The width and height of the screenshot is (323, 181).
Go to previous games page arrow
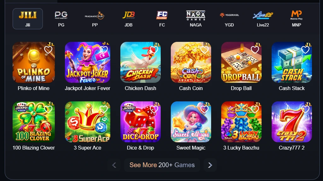[x=114, y=165]
